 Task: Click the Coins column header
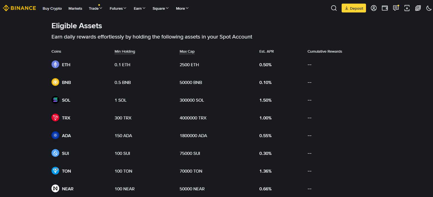(x=56, y=52)
